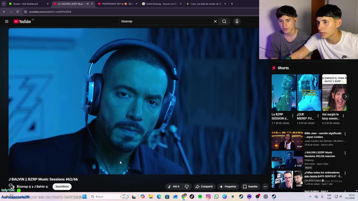The image size is (358, 201).
Task: Open Microsoft Store from the taskbar
Action: [x=167, y=197]
